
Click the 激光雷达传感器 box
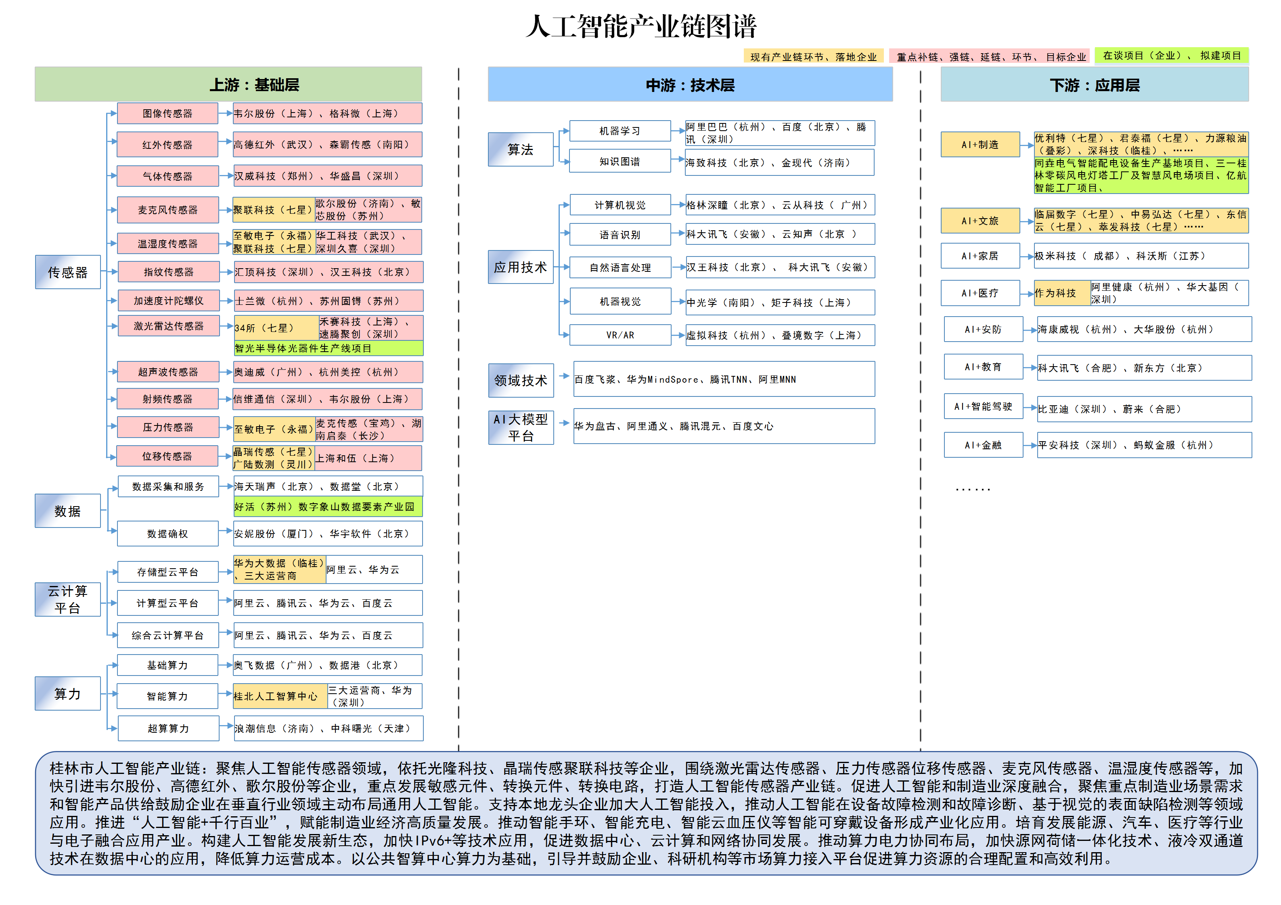coord(168,325)
